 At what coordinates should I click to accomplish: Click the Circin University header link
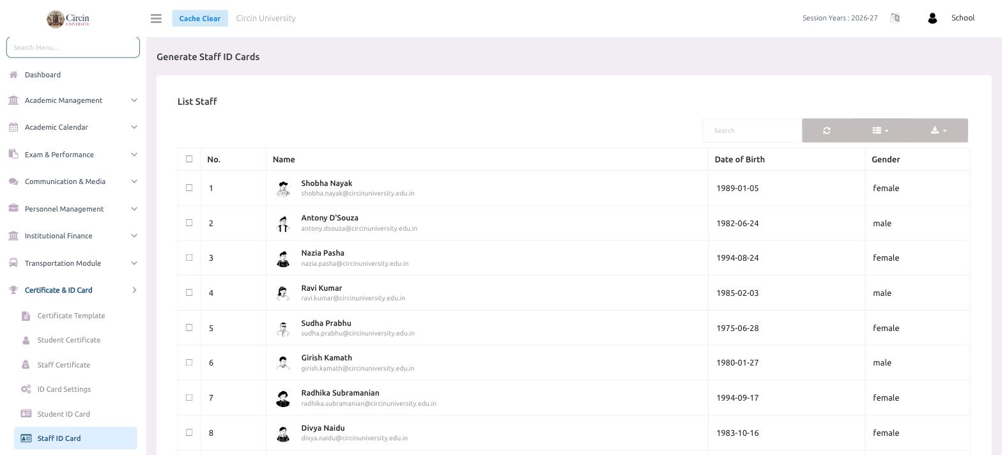tap(266, 19)
